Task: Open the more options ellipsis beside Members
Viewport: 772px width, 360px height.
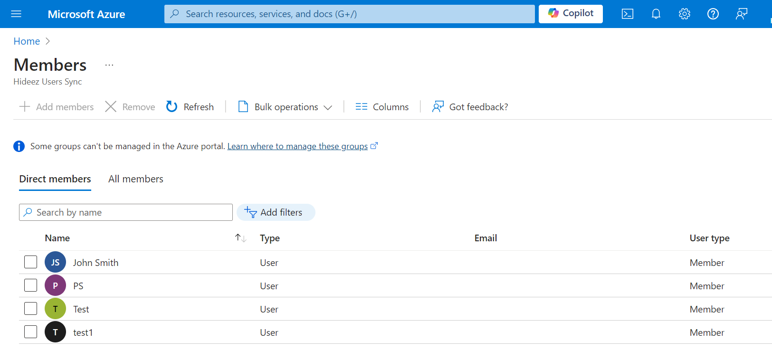Action: (109, 65)
